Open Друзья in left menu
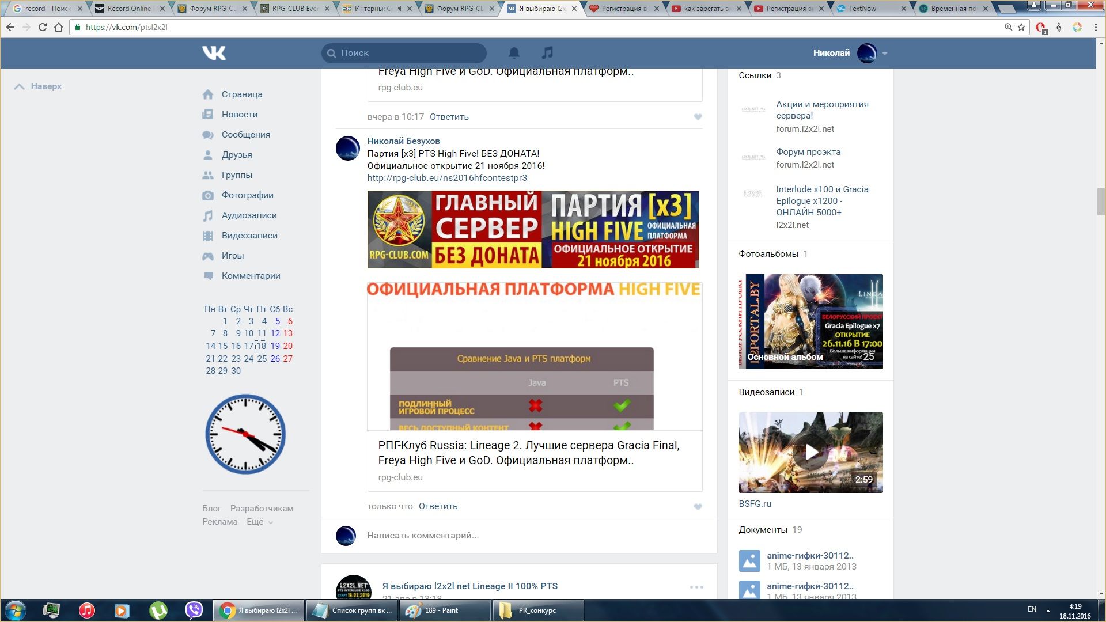Image resolution: width=1106 pixels, height=622 pixels. (237, 155)
